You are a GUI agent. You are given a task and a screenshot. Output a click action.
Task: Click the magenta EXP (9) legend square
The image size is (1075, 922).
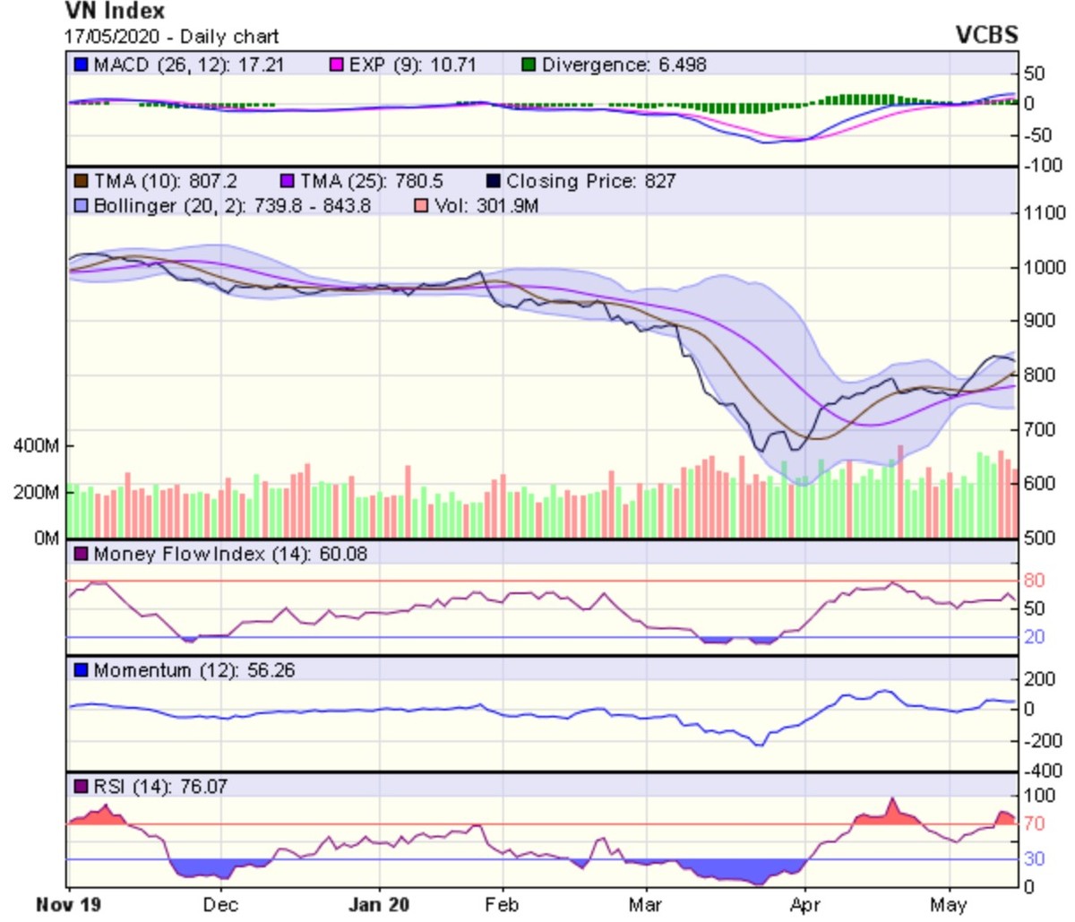coord(337,65)
